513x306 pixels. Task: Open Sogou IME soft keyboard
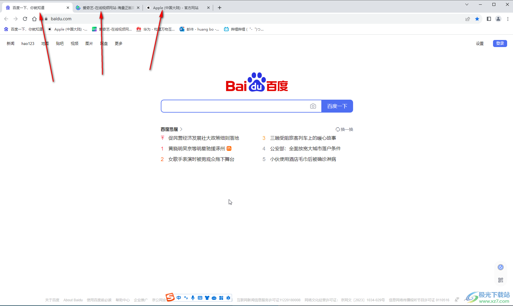[200, 298]
